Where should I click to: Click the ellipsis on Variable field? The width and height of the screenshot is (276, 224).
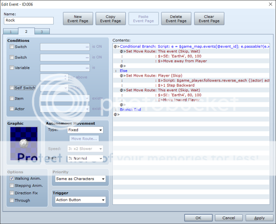tap(87, 68)
